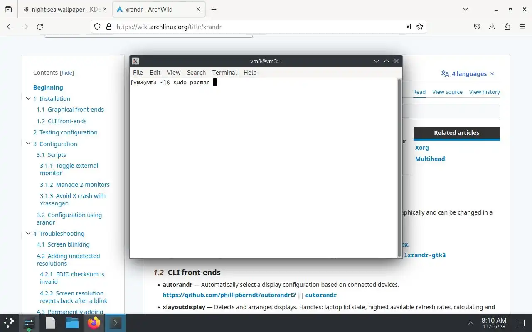Open Toggle external monitor section
Viewport: 532px width, 332px height.
click(69, 169)
